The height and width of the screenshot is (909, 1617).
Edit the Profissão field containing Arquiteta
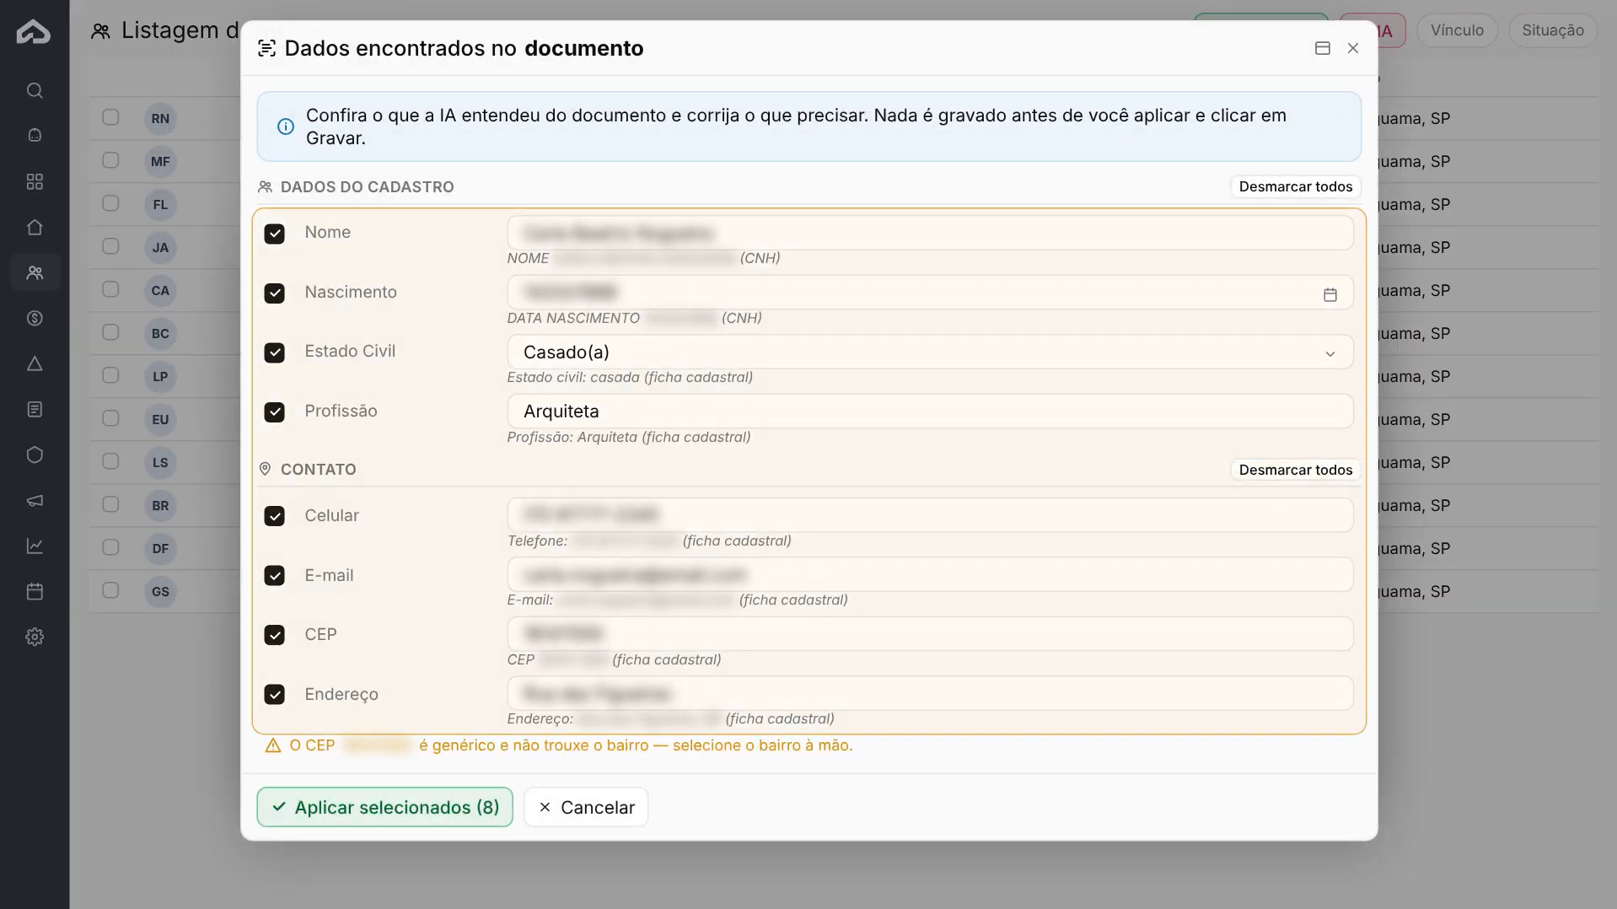[930, 411]
